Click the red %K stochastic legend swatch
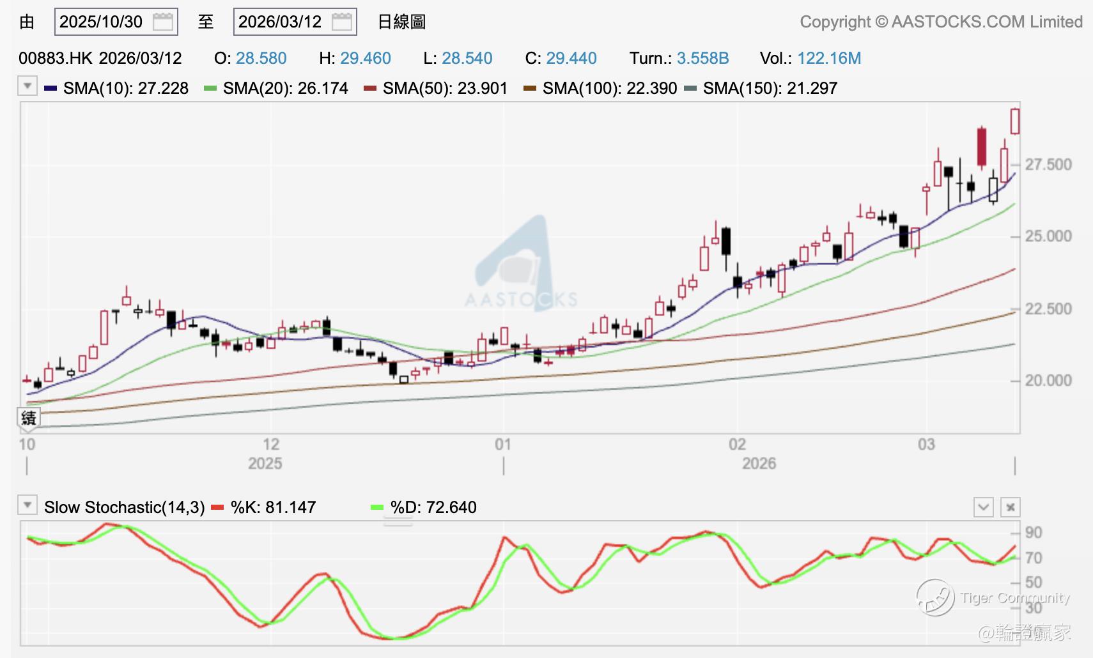The height and width of the screenshot is (658, 1093). point(218,507)
